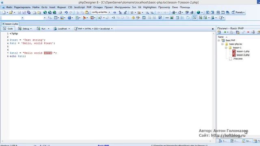Open the JavaScript menu
The height and width of the screenshot is (146, 260).
coord(79,7)
